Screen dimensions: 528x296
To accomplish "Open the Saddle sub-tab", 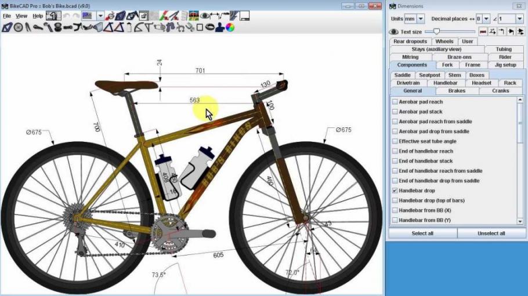I will [x=403, y=75].
